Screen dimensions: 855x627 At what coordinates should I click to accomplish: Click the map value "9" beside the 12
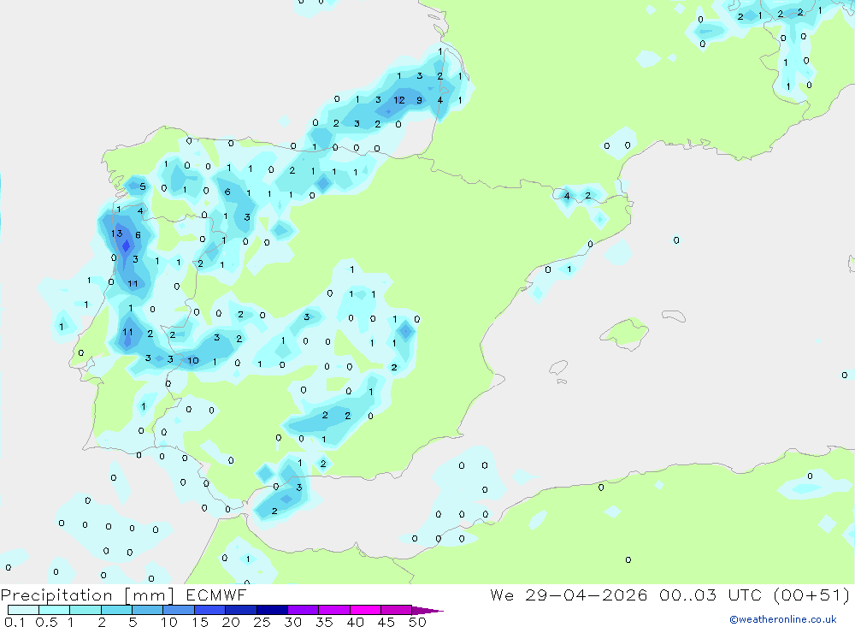point(419,100)
